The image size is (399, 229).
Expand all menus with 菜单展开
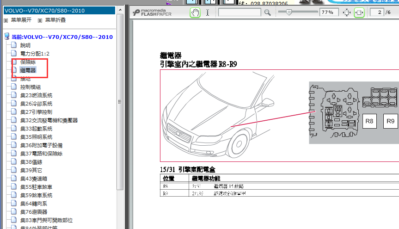click(21, 20)
